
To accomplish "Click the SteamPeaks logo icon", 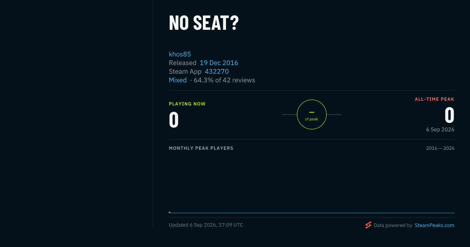I will (368, 225).
